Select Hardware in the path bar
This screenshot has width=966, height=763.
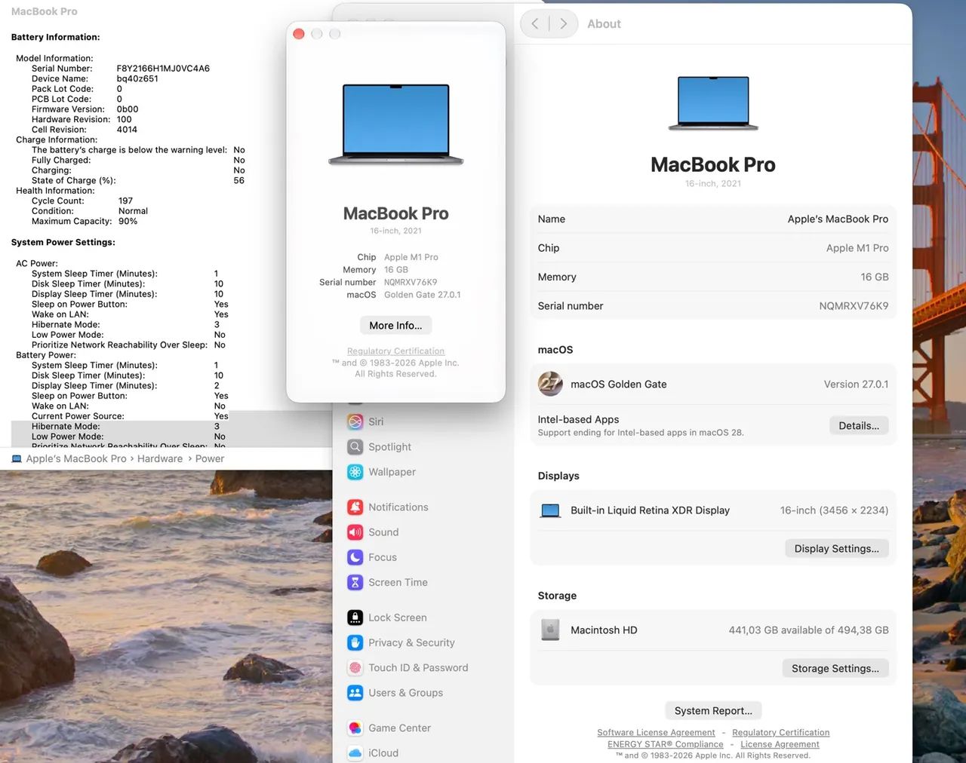160,458
